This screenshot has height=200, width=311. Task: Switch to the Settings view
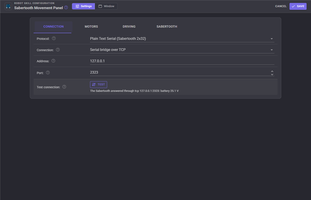84,6
